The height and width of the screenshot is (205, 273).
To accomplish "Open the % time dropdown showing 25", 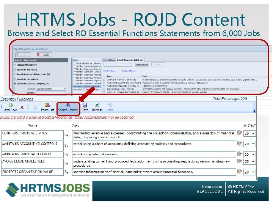I will 249,162.
